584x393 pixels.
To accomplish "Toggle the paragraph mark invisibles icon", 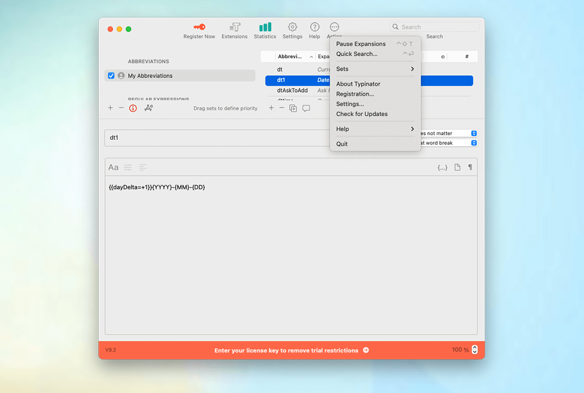I will [470, 167].
